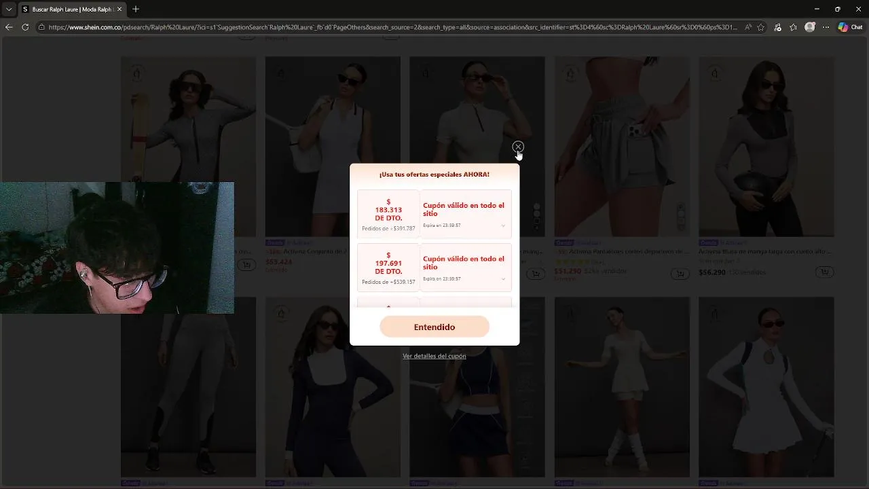869x489 pixels.
Task: Expand details of the $197.691 coupon
Action: pos(503,279)
